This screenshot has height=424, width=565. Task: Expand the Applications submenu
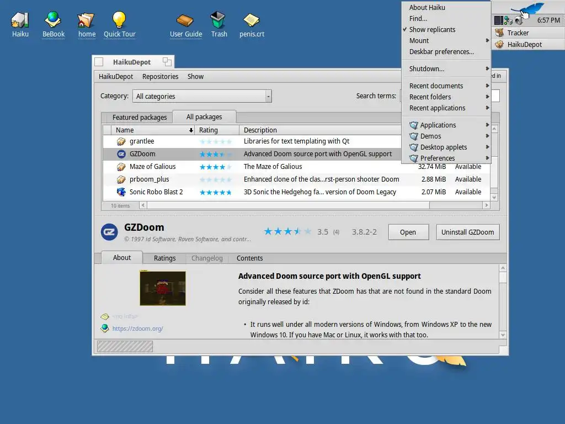click(x=446, y=125)
